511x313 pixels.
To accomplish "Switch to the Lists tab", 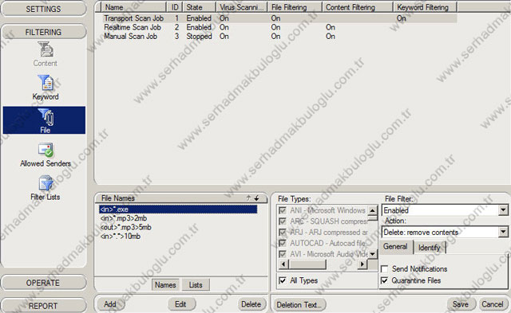I will 196,284.
